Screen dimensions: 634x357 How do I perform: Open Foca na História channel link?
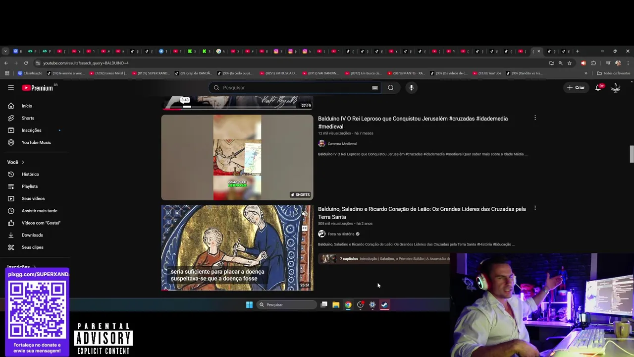[341, 234]
